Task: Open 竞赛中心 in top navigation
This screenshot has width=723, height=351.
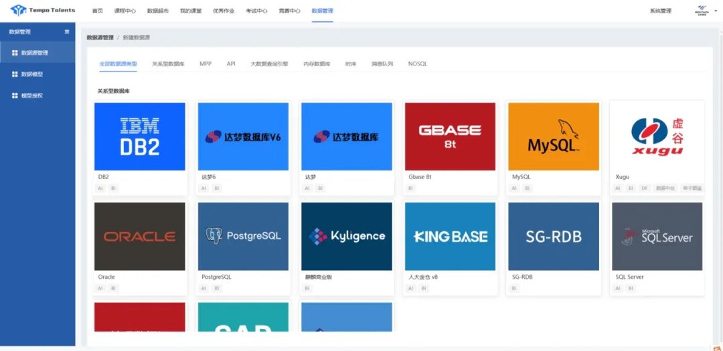Action: 290,11
